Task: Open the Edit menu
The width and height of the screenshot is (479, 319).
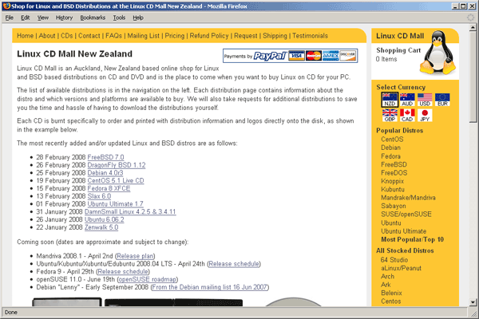Action: (25, 18)
